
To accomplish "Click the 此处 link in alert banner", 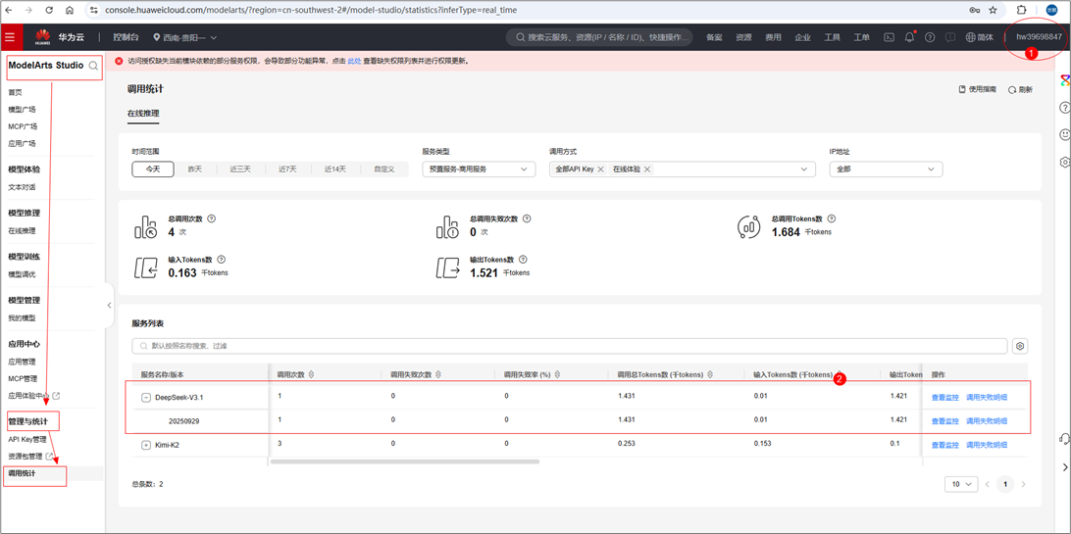I will [354, 61].
